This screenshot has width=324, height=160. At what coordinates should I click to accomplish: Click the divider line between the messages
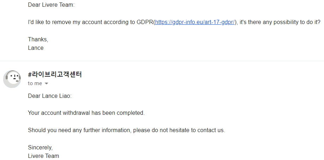(162, 61)
